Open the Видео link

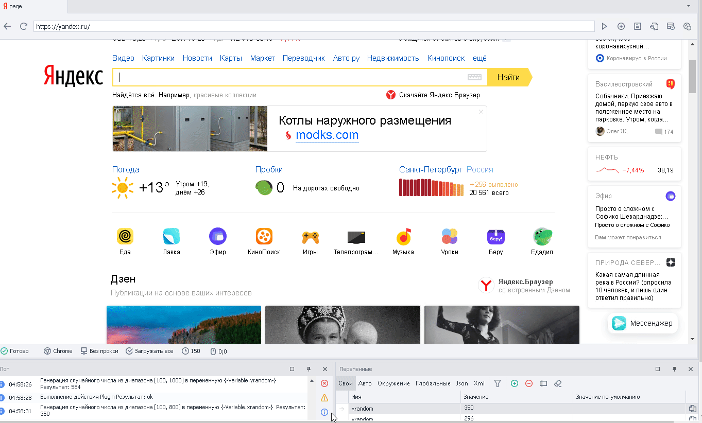[123, 58]
